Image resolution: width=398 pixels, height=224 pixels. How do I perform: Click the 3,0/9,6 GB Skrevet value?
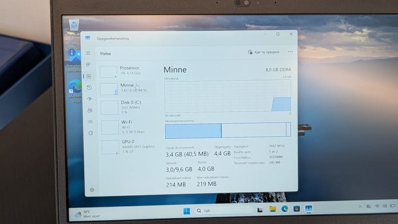tap(179, 169)
